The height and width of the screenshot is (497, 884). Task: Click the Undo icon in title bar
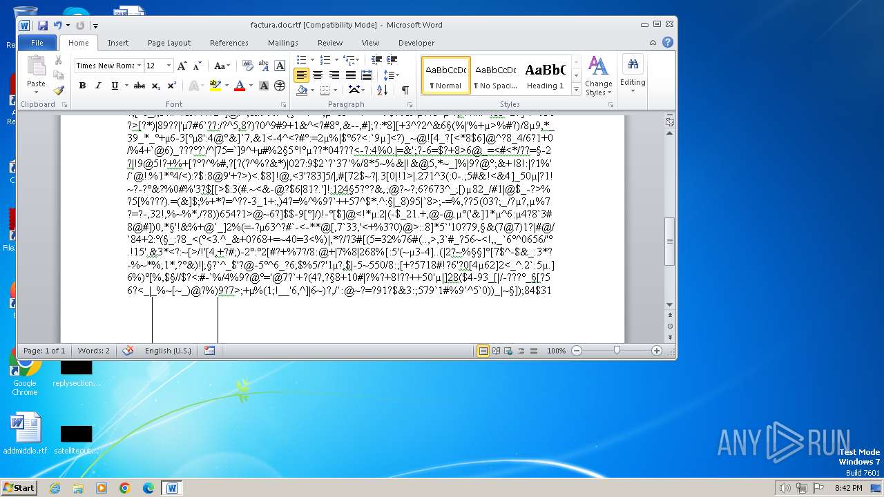(x=58, y=26)
